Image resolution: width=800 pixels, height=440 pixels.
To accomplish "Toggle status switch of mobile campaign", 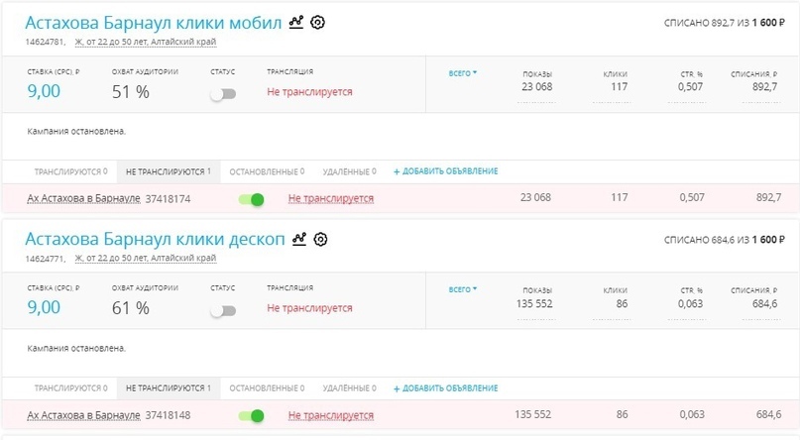I will 223,93.
